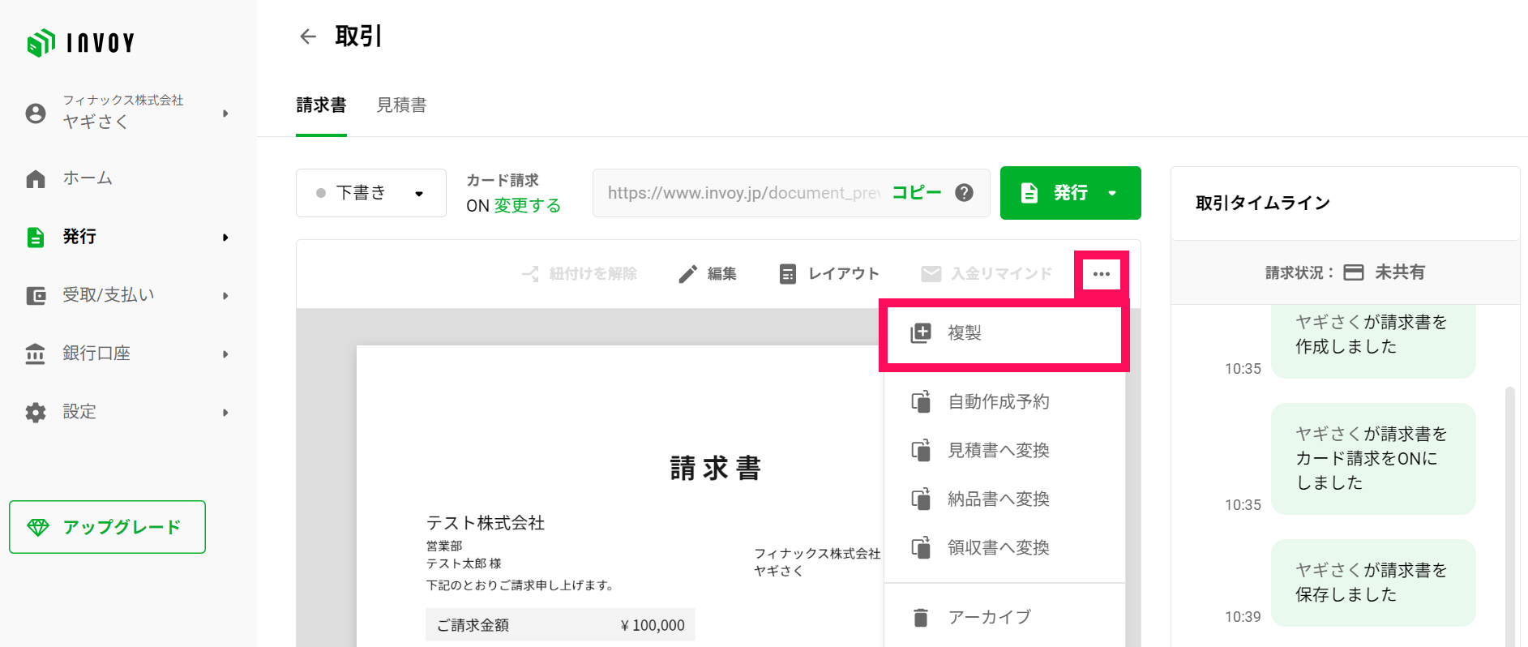Click the invoice preview URL field
This screenshot has width=1528, height=647.
[791, 193]
